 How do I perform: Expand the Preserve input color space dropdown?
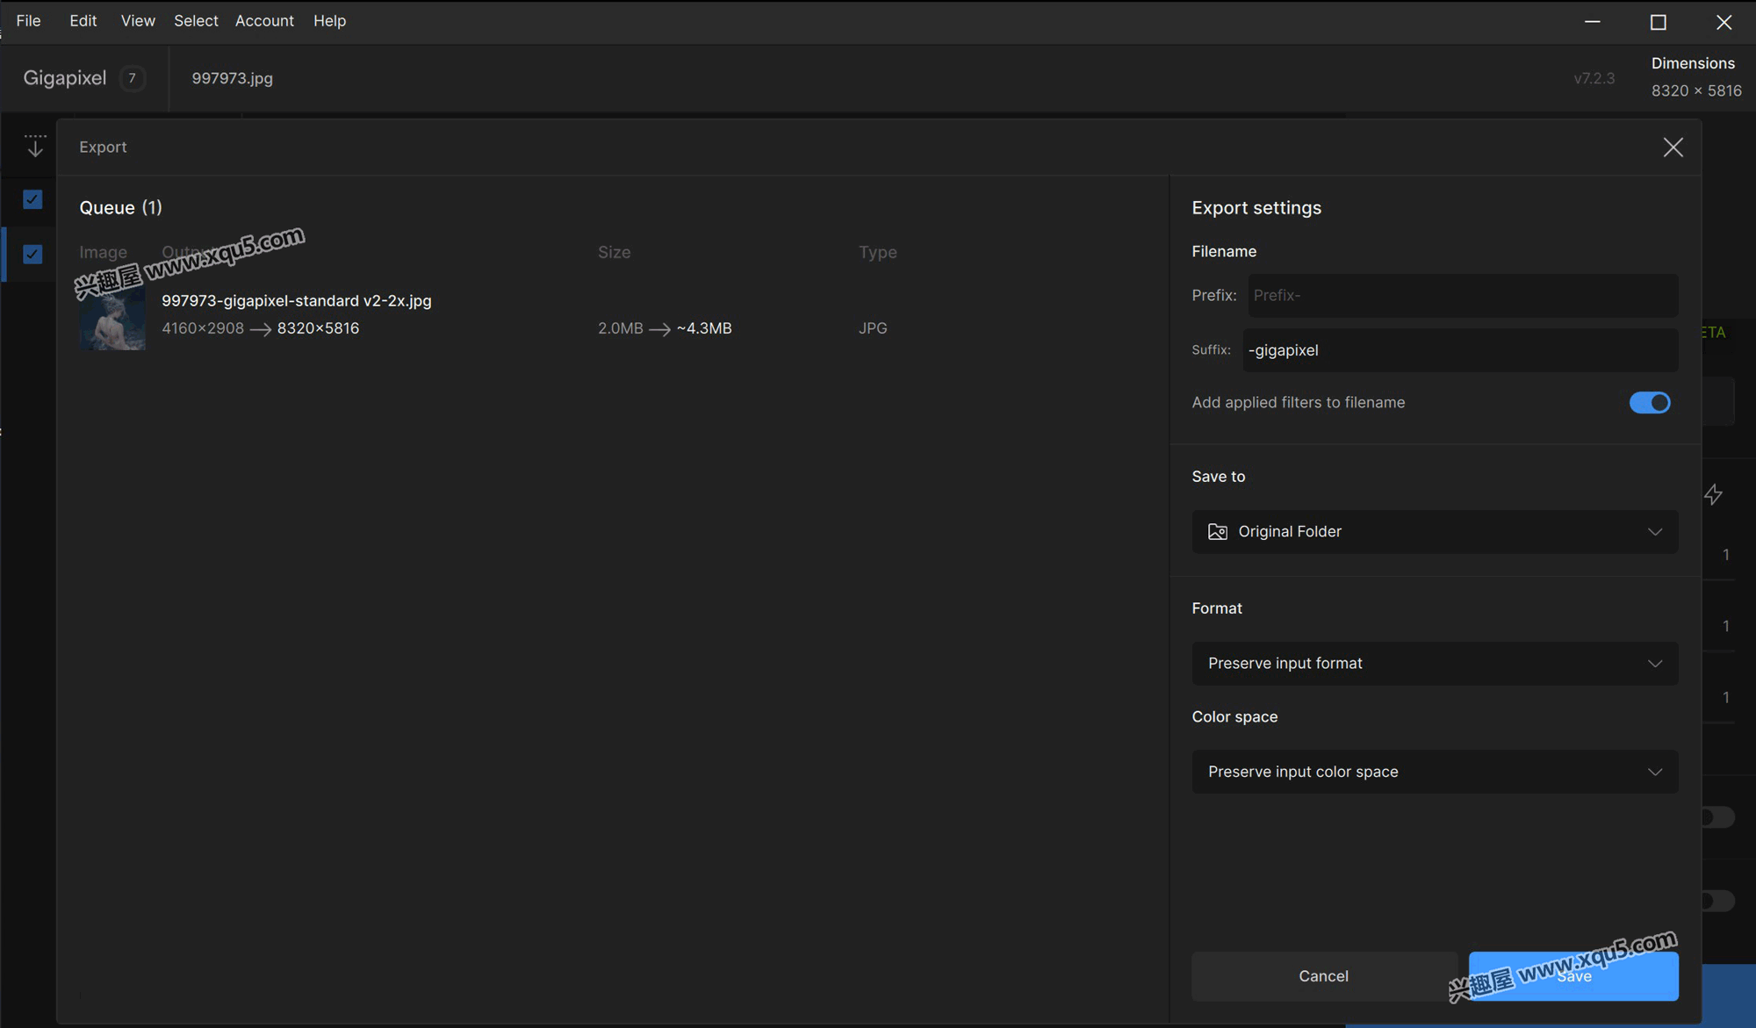pos(1435,772)
